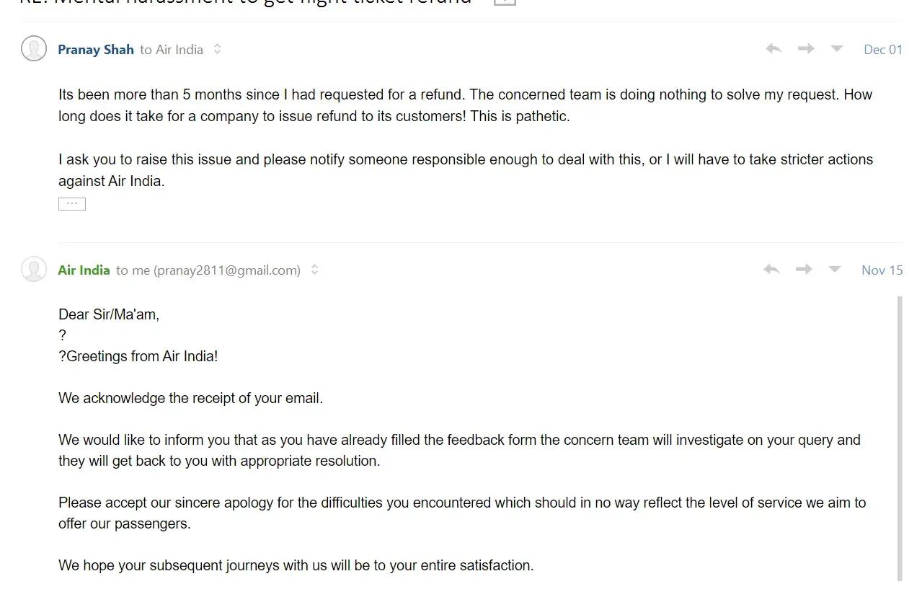
Task: Reply to Pranay Shah's Dec 01 email
Action: coord(773,49)
